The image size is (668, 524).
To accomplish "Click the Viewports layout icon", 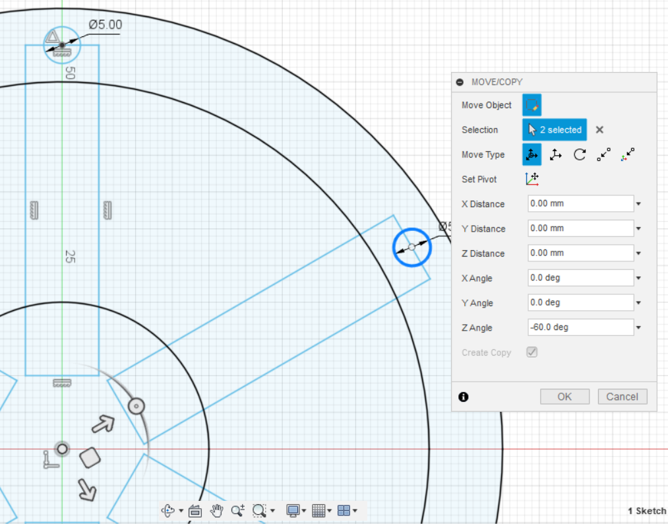I will [x=344, y=510].
